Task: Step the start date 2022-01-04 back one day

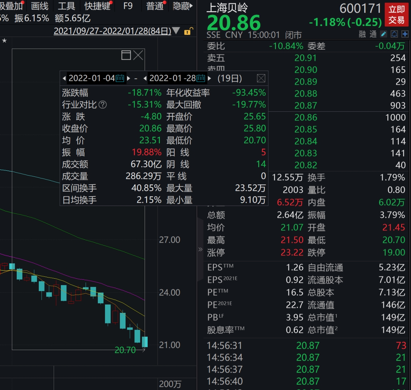Action: point(64,78)
